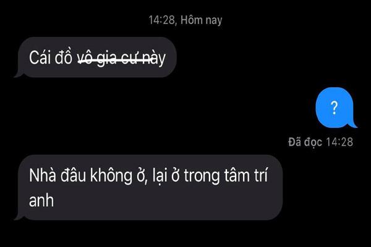This screenshot has width=371, height=247.
Task: Click the word "Cái" in the first message
Action: pyautogui.click(x=40, y=57)
